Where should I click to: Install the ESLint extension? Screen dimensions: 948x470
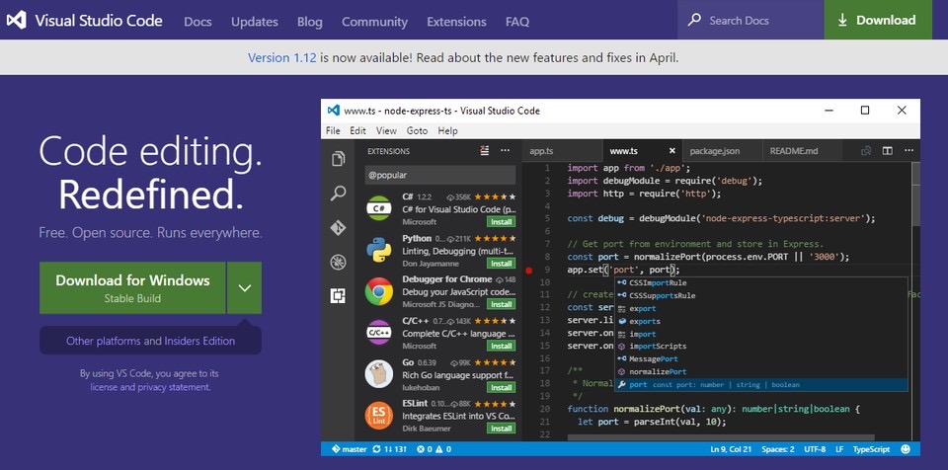coord(502,429)
